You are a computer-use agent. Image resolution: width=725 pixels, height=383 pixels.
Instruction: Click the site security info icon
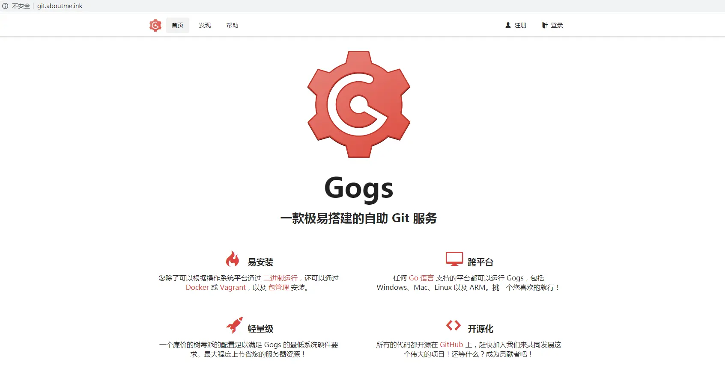pos(5,6)
